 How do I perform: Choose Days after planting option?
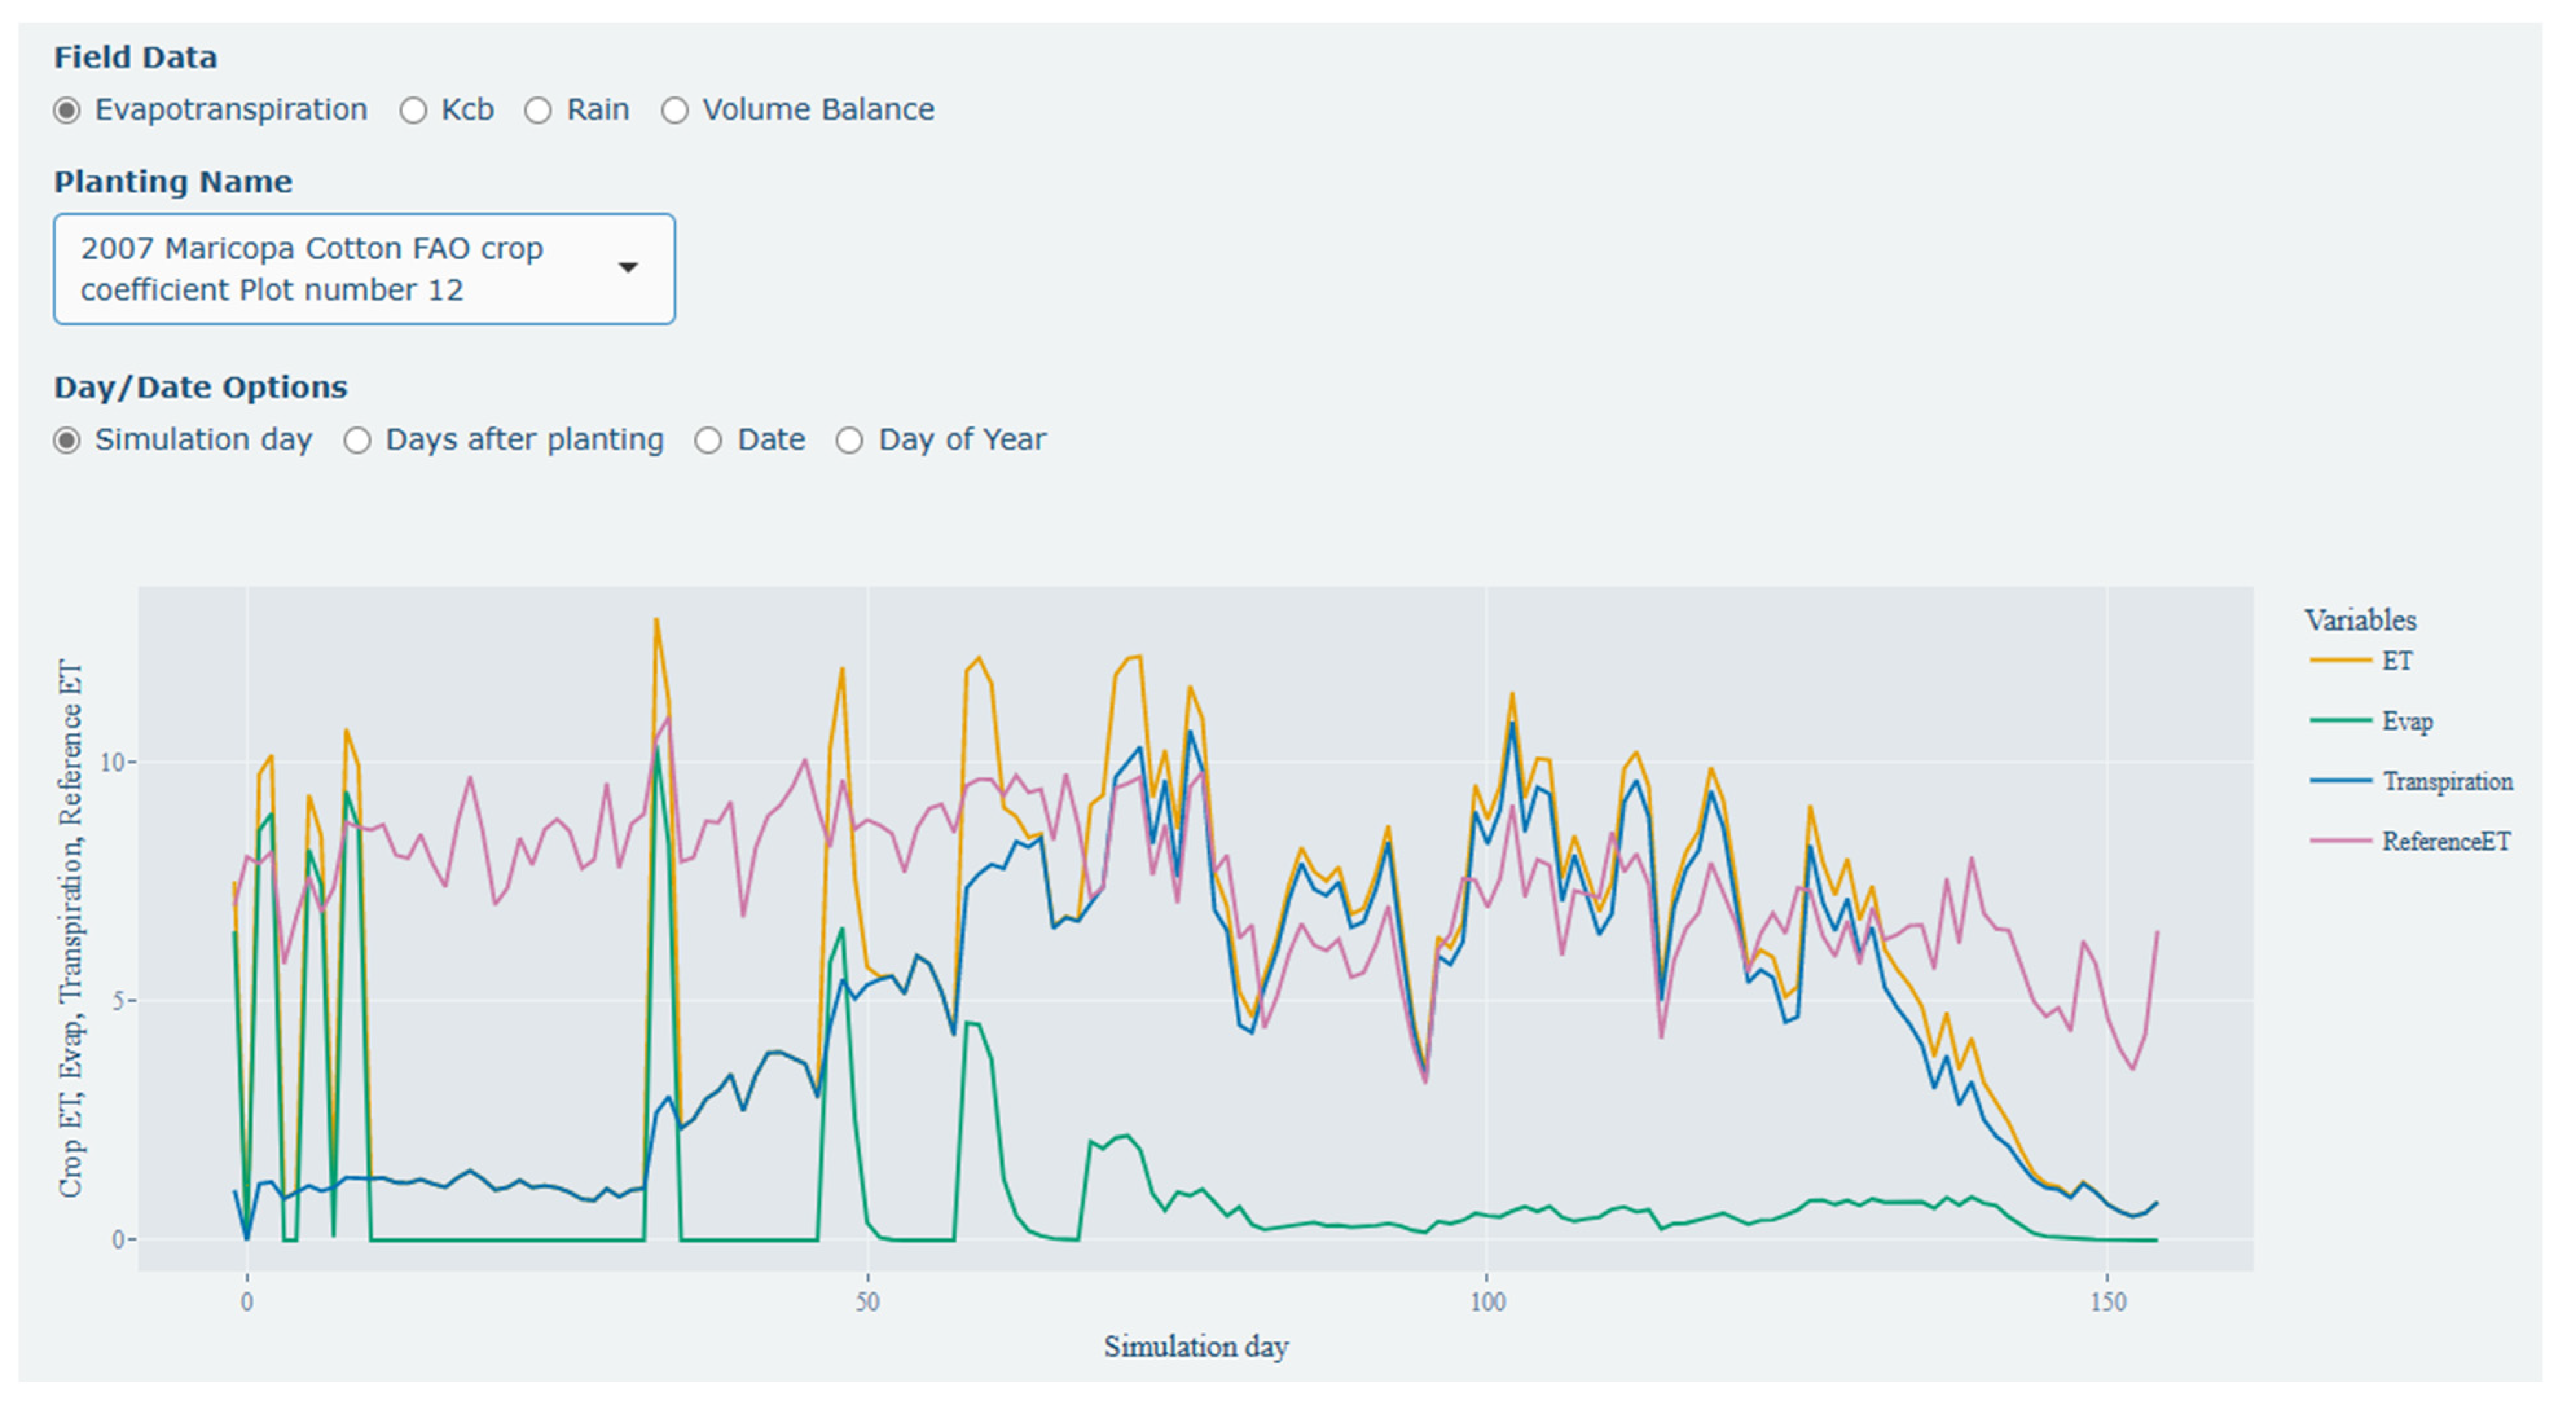pos(358,440)
